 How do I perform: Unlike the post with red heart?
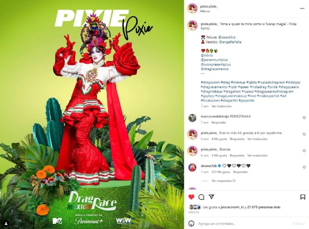(191, 197)
